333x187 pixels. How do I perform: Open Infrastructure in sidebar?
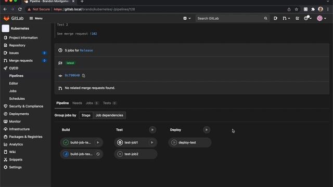(x=19, y=129)
